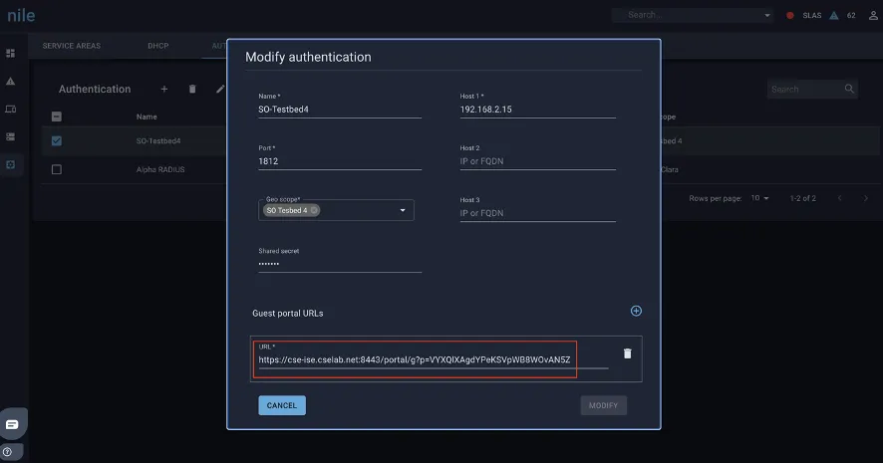Add a guest portal URL
883x464 pixels.
point(636,311)
